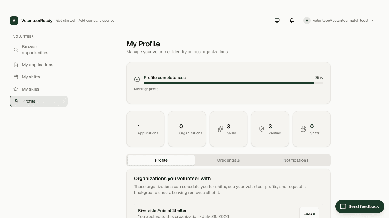Expand the account menu chevron
389x218 pixels.
coord(373,21)
